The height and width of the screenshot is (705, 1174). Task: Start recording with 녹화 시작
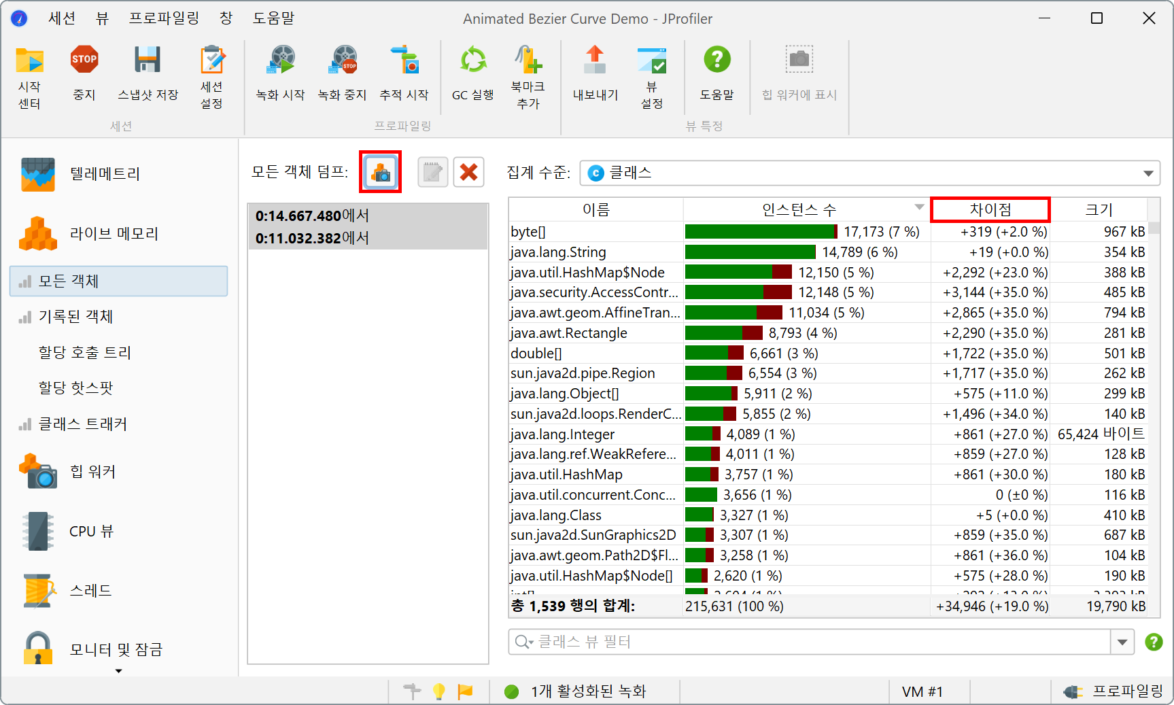click(x=281, y=73)
